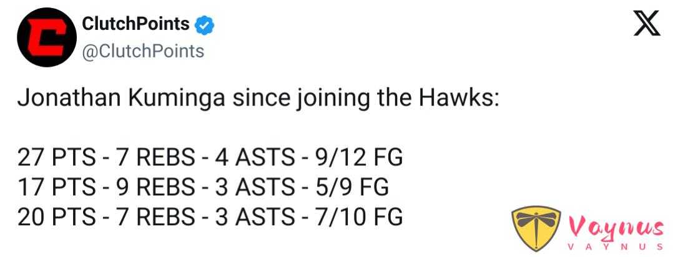Screen dimensions: 673x257
Task: Open the ClutchPoints profile avatar
Action: point(42,38)
